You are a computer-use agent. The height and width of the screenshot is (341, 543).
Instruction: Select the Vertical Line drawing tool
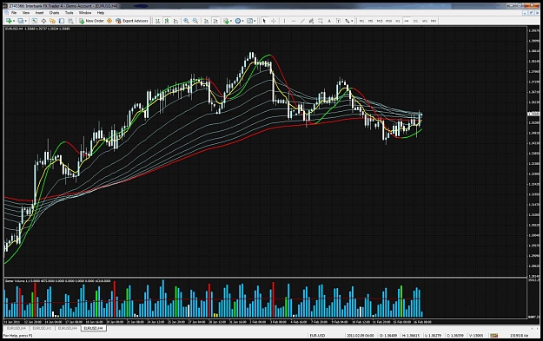284,21
